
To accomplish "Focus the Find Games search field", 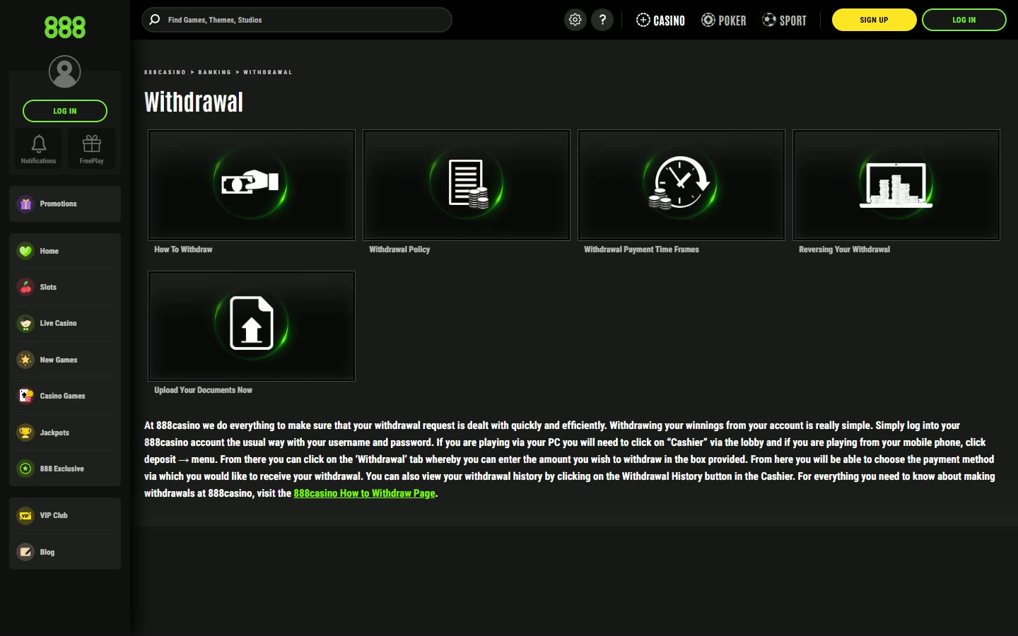I will [297, 20].
